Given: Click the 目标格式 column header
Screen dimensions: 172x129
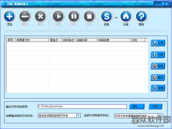Looking at the screenshot, I should [68, 40].
